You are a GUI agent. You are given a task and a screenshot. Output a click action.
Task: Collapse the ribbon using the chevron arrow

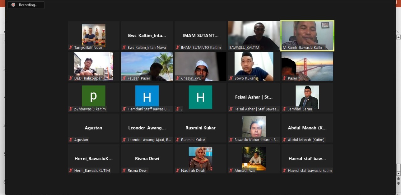click(397, 32)
